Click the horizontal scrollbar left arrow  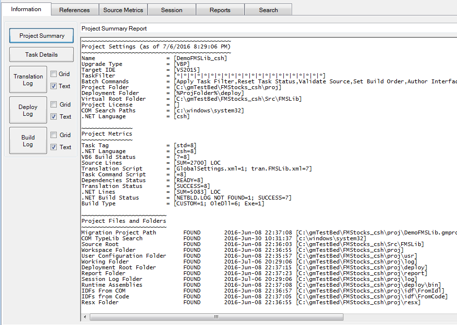(86, 317)
